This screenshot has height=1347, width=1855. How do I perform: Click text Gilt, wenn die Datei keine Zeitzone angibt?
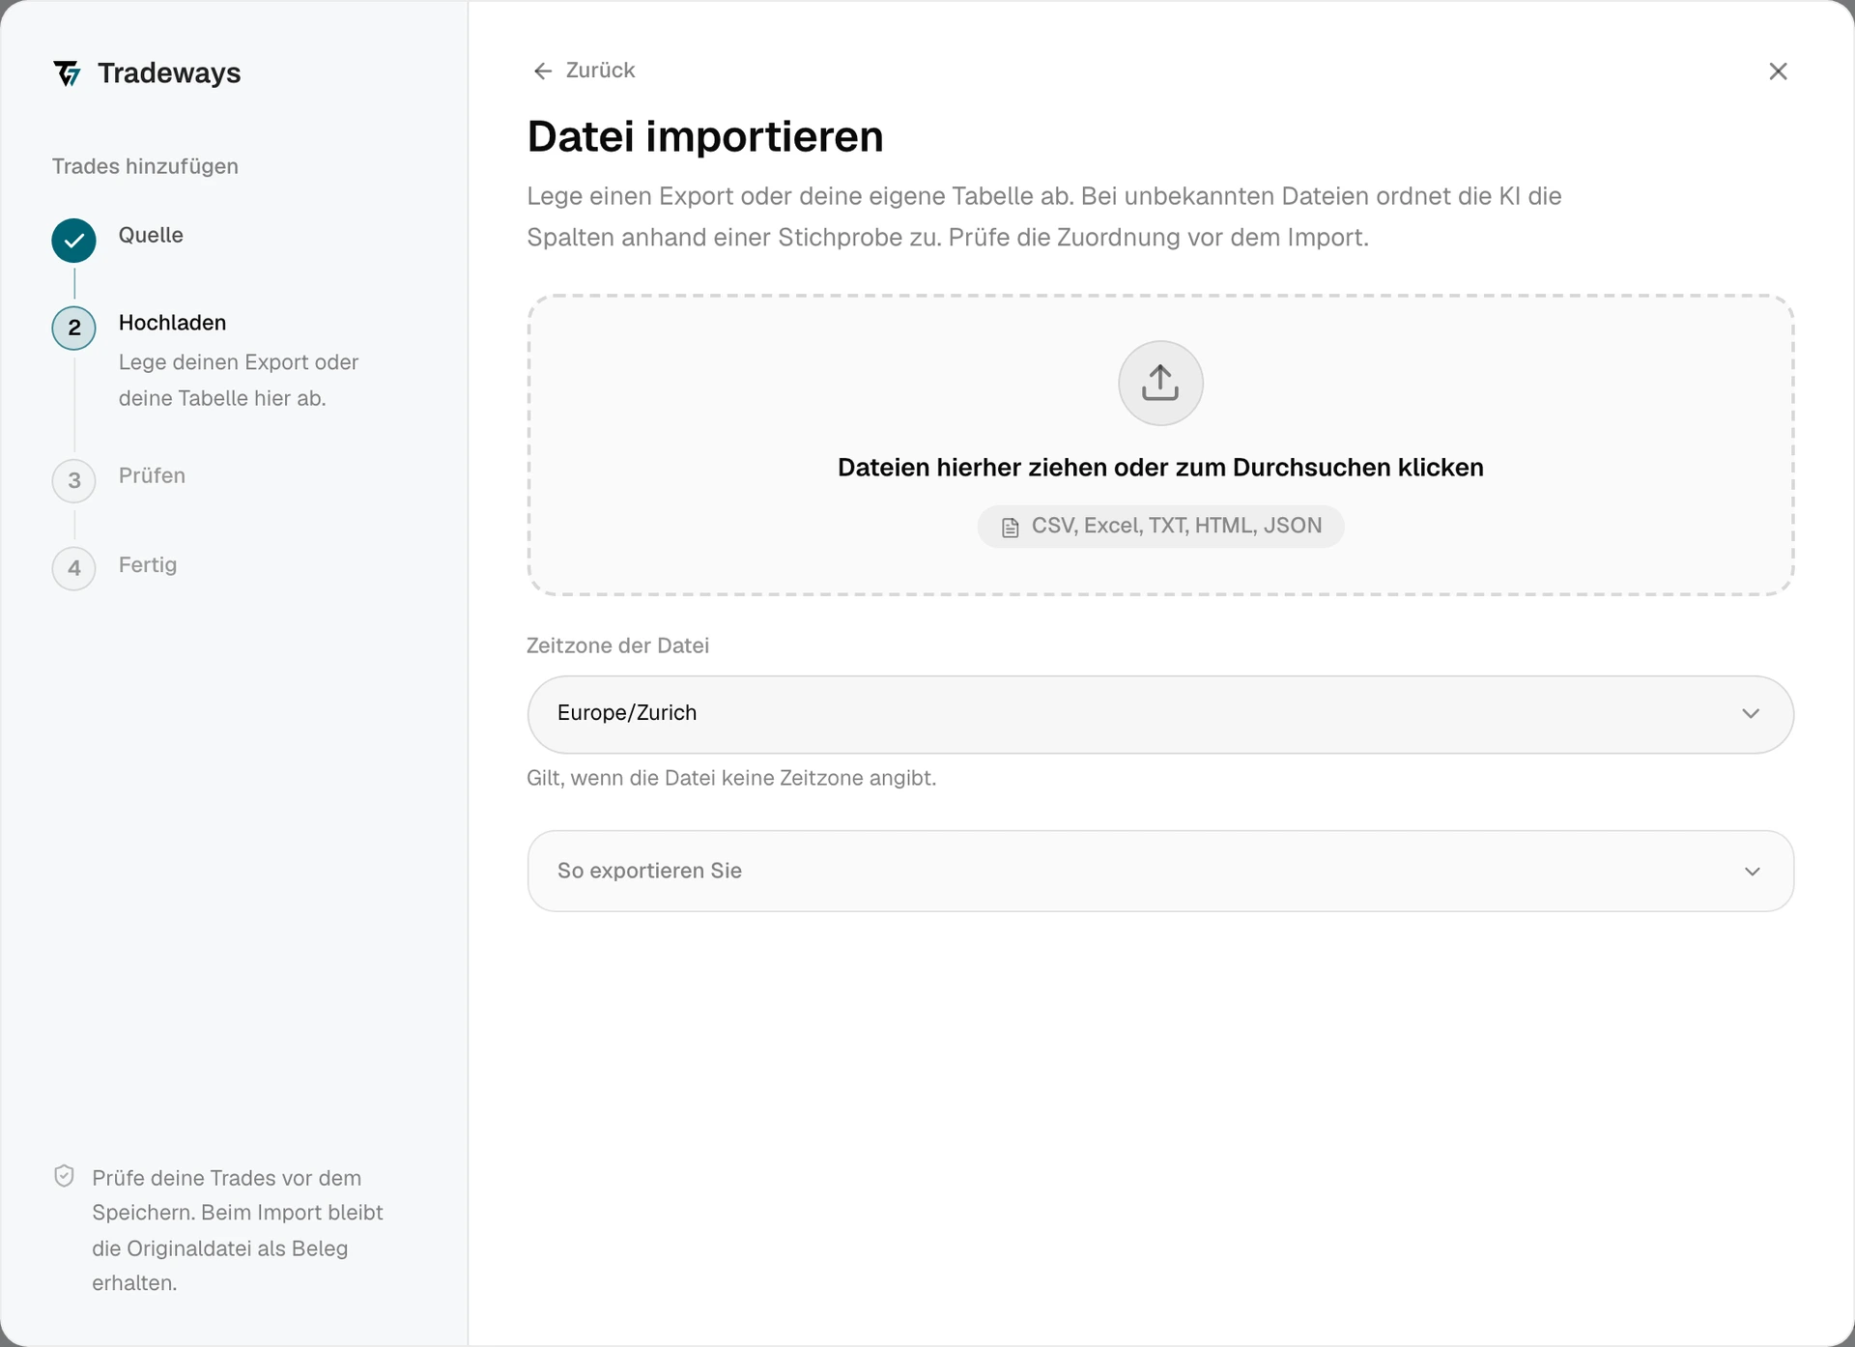[x=731, y=778]
